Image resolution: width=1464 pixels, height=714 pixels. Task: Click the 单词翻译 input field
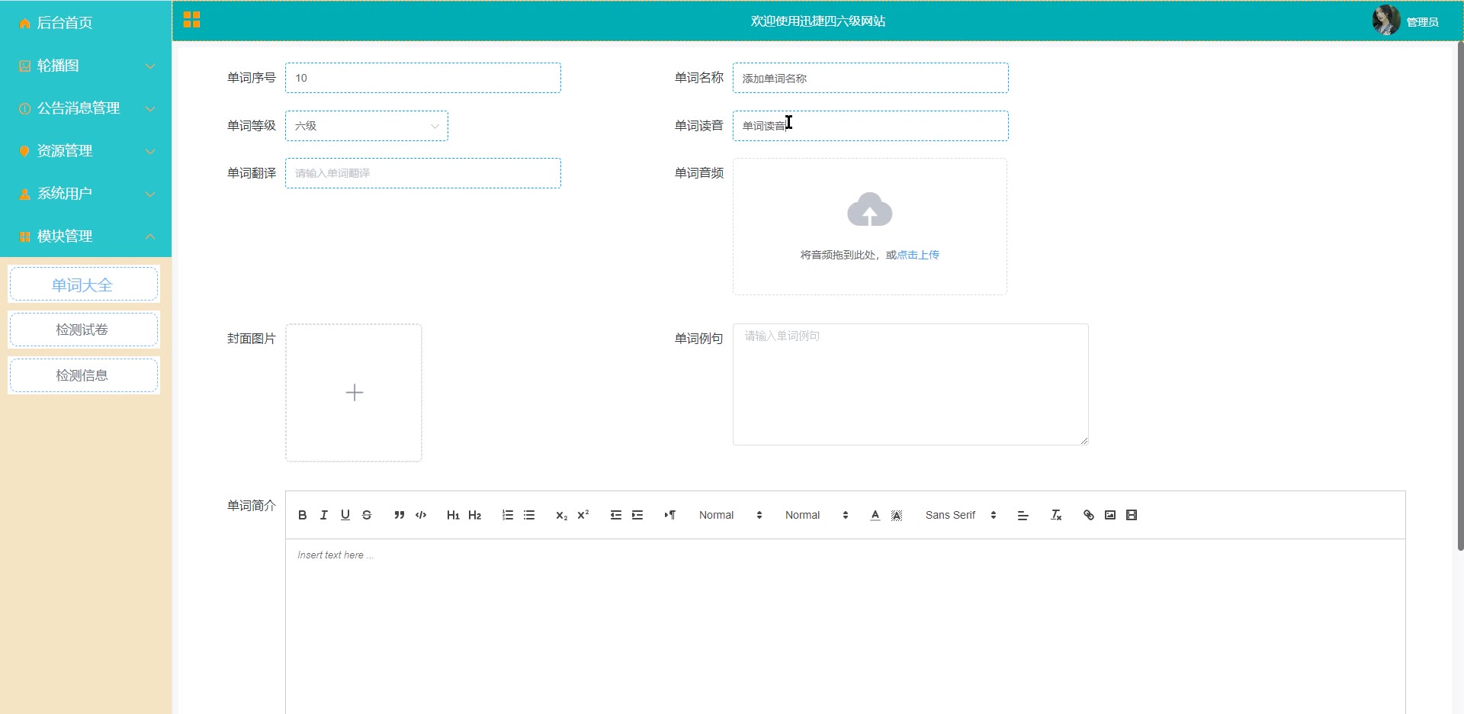[423, 173]
